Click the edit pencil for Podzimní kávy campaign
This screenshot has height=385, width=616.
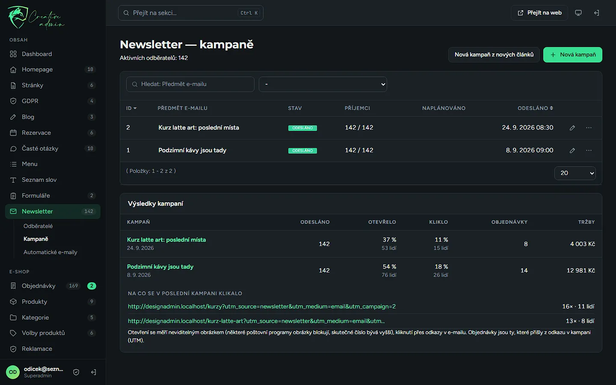pyautogui.click(x=572, y=151)
